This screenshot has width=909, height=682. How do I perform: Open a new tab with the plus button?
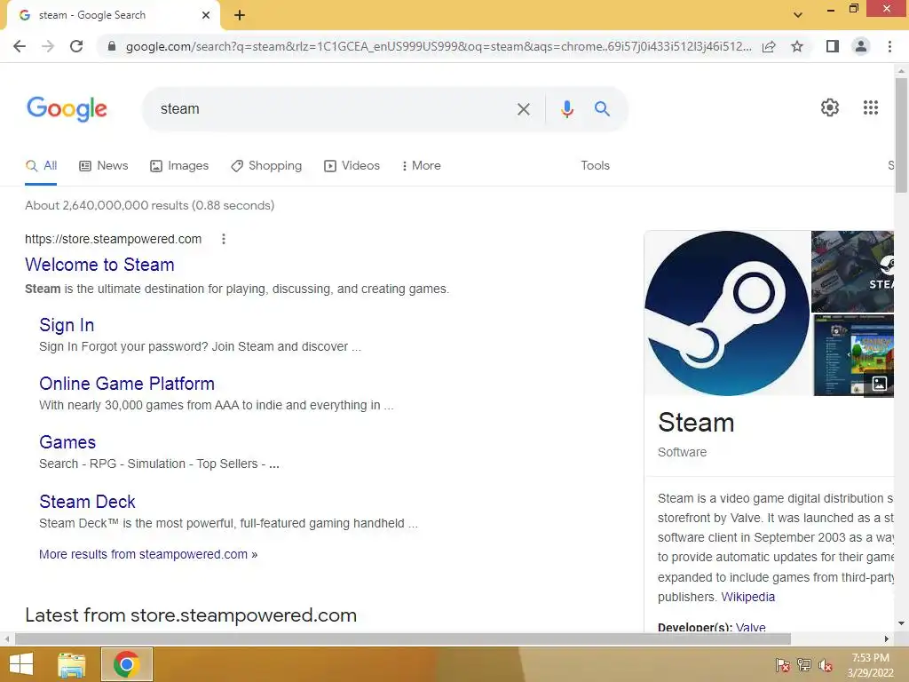[x=240, y=15]
